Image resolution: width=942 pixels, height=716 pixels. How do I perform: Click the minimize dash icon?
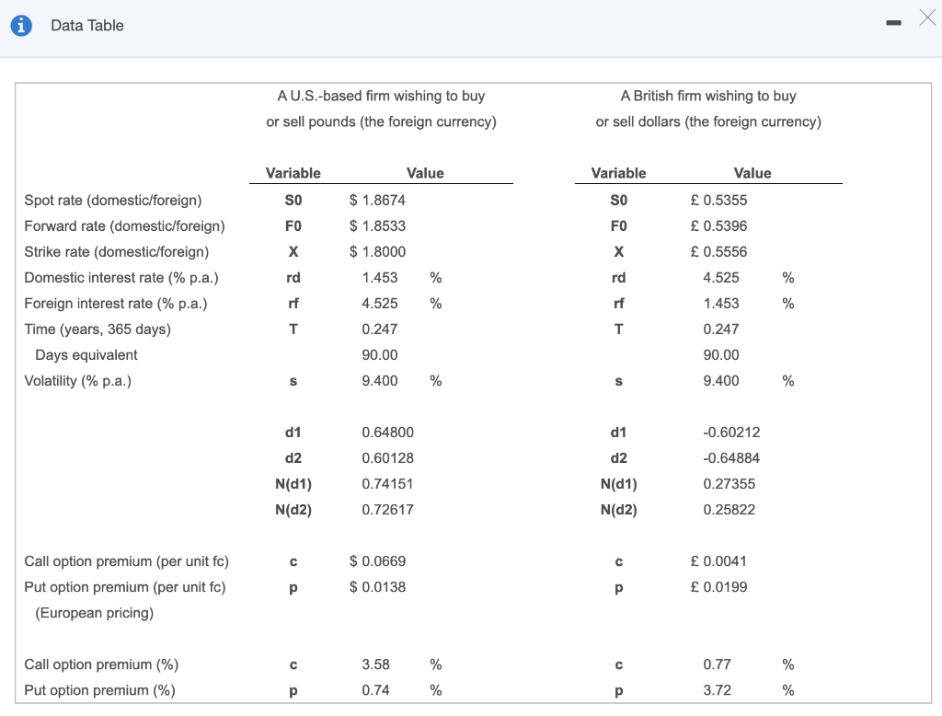893,20
